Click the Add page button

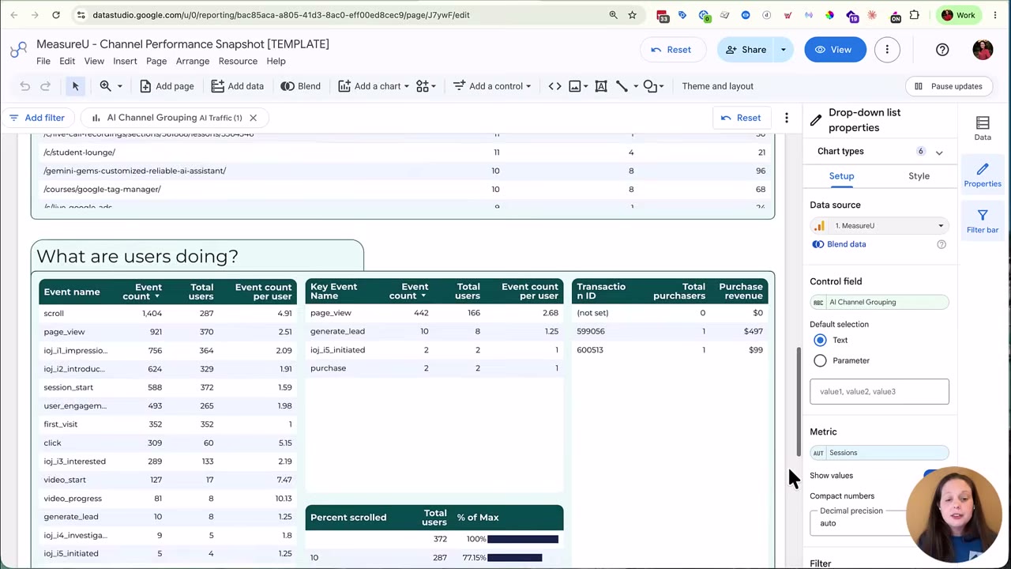pos(166,86)
